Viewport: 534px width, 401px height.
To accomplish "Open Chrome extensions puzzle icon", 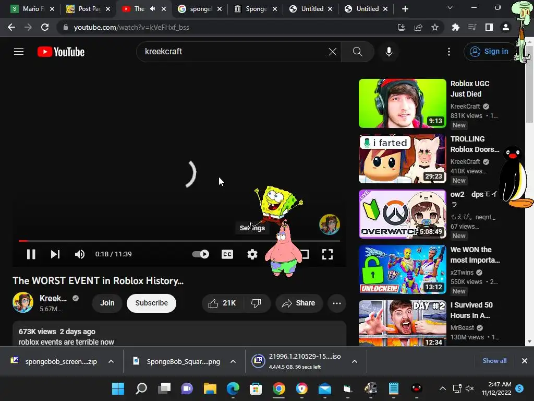I will [x=455, y=27].
